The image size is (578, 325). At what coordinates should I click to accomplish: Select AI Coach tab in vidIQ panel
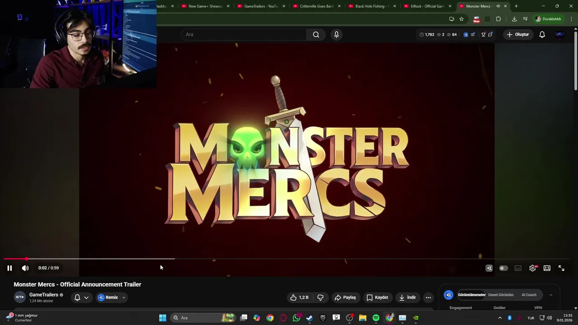[x=529, y=295]
